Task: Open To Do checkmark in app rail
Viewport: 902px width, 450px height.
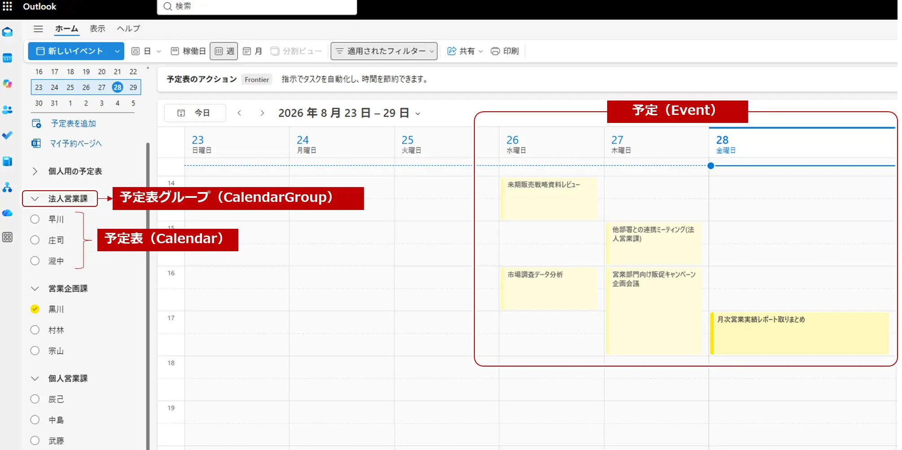Action: 8,135
